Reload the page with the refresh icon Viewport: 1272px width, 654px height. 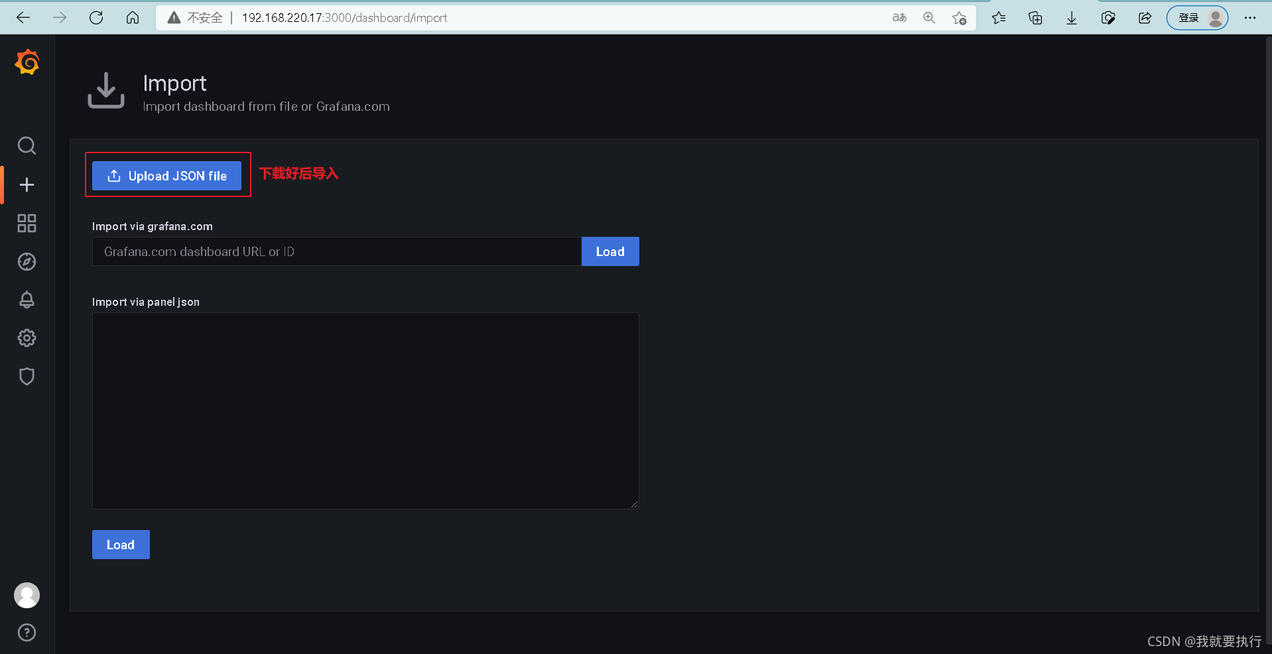click(x=96, y=18)
